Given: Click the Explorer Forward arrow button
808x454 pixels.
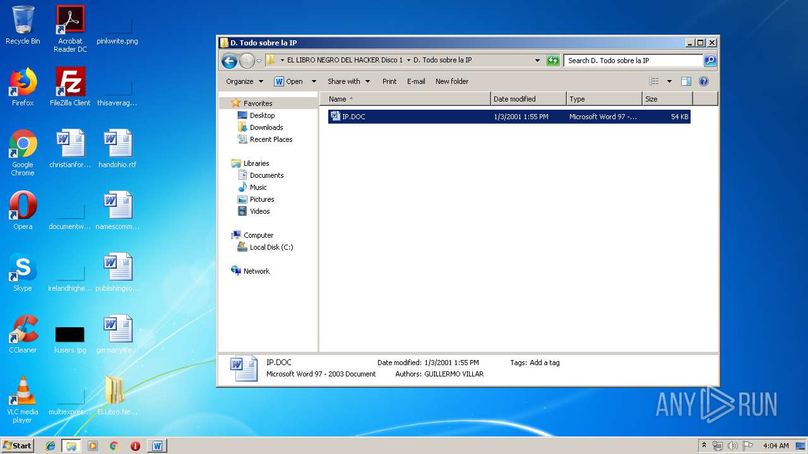Looking at the screenshot, I should click(247, 61).
